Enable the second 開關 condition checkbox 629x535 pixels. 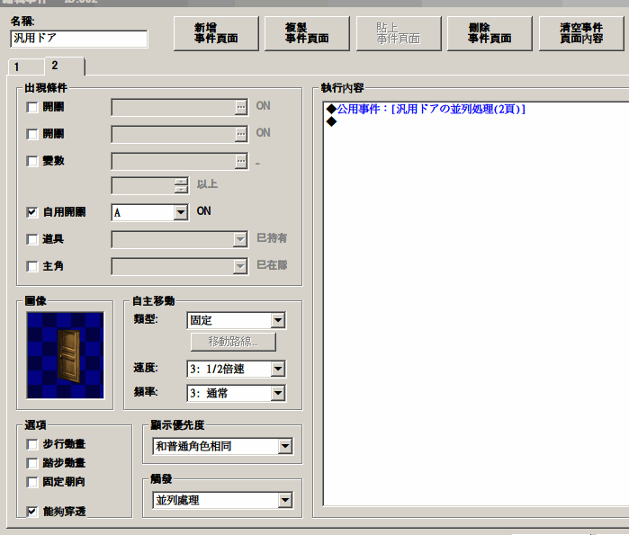(32, 134)
